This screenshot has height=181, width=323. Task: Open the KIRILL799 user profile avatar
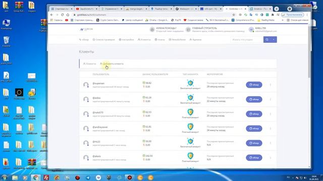point(251,30)
